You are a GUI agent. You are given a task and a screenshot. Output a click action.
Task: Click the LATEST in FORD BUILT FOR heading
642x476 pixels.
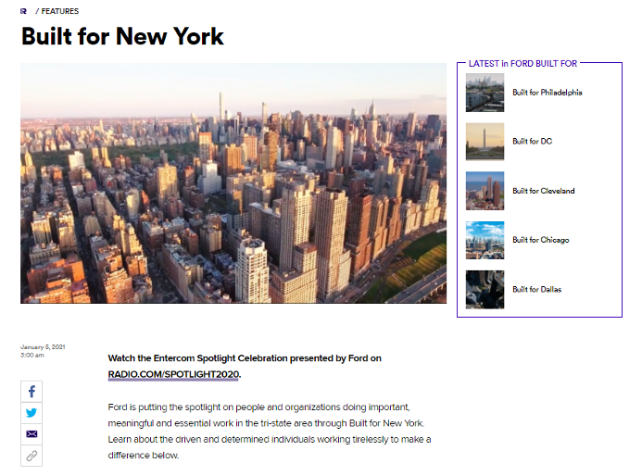(522, 64)
